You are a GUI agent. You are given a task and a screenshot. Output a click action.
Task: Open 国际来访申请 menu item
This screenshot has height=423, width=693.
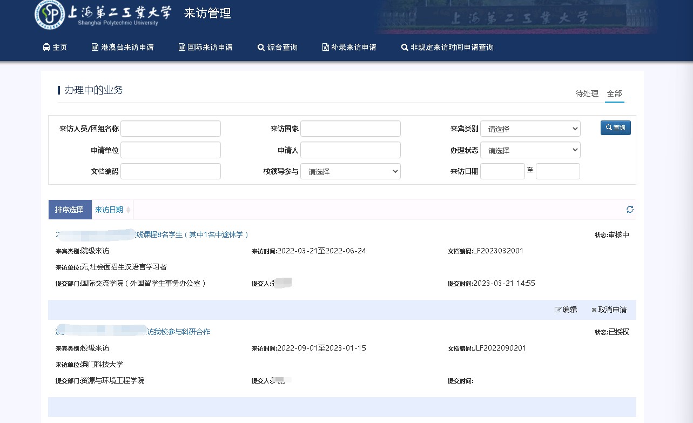point(205,48)
